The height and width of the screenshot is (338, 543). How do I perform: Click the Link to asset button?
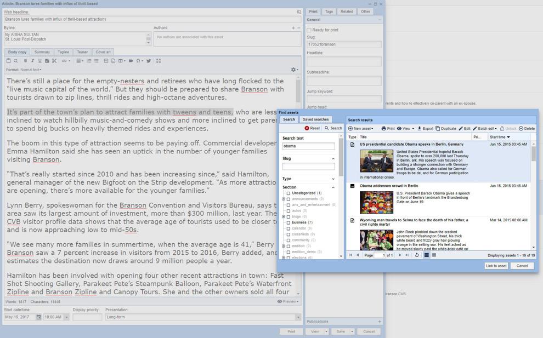pyautogui.click(x=496, y=266)
